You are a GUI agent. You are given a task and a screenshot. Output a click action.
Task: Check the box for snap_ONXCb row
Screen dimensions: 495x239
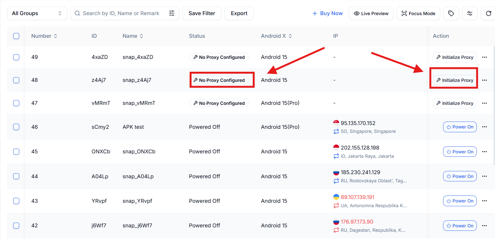(x=16, y=151)
